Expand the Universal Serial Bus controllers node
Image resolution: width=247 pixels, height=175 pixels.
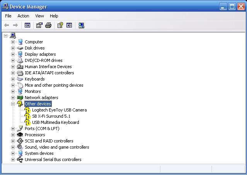coord(13,160)
